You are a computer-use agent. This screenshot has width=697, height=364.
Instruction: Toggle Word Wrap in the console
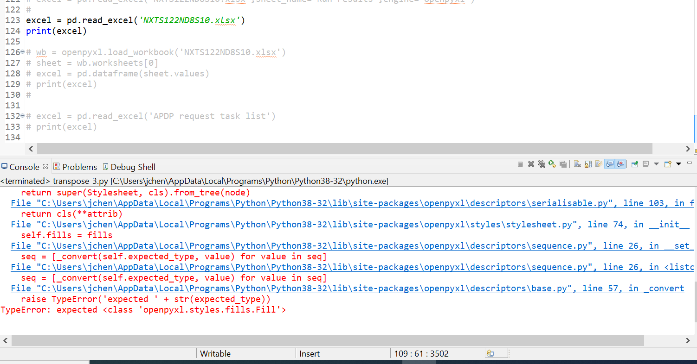point(599,164)
